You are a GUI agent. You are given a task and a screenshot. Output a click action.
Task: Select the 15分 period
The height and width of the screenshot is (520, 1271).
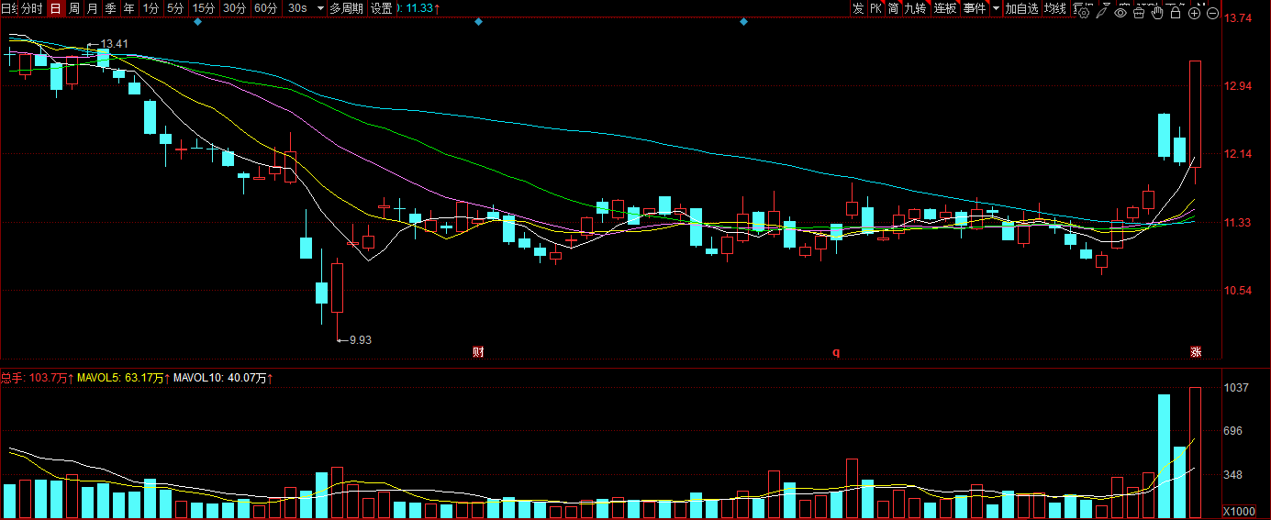click(x=204, y=8)
